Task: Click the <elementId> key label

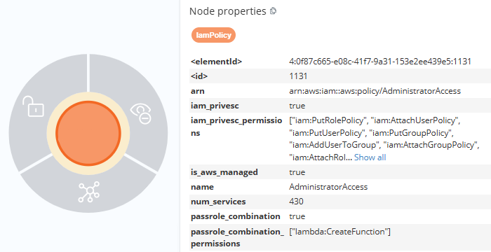Action: click(216, 62)
